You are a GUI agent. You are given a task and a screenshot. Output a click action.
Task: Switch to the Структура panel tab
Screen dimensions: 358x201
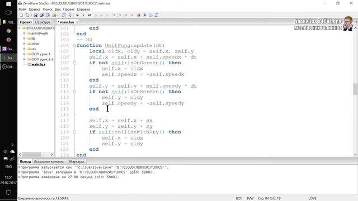[x=43, y=22]
